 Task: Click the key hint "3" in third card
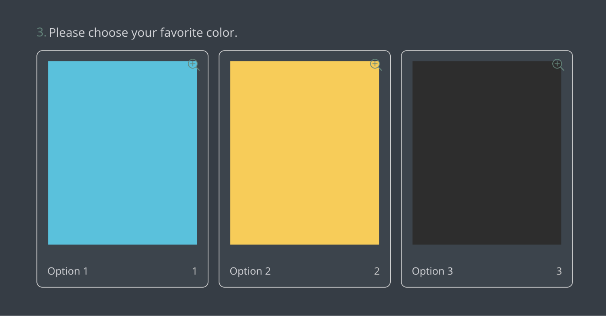click(x=559, y=271)
